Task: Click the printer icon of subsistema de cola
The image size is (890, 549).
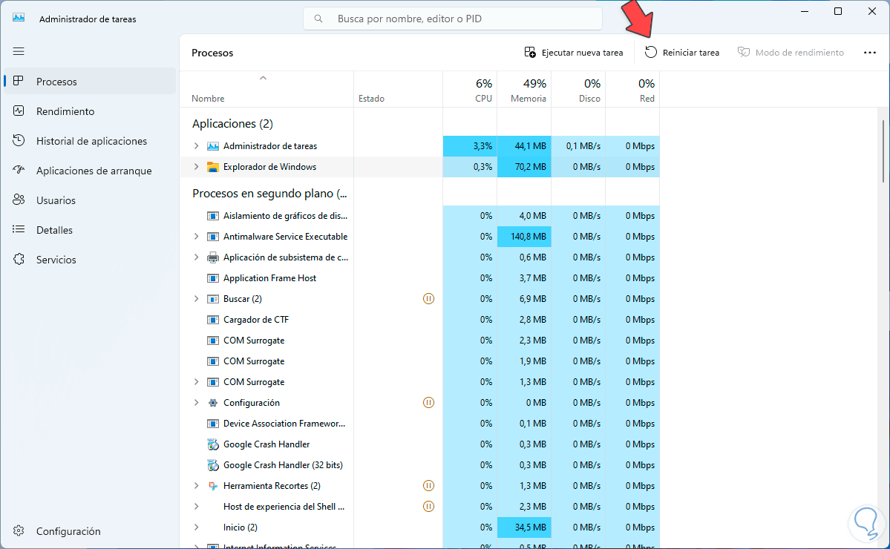Action: pos(213,257)
